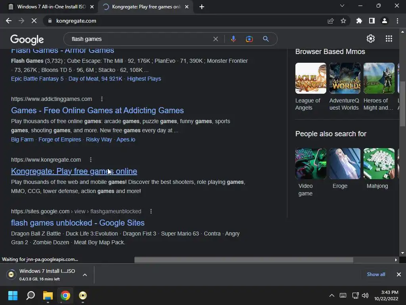Show all downloads
This screenshot has height=305, width=406.
pyautogui.click(x=376, y=274)
